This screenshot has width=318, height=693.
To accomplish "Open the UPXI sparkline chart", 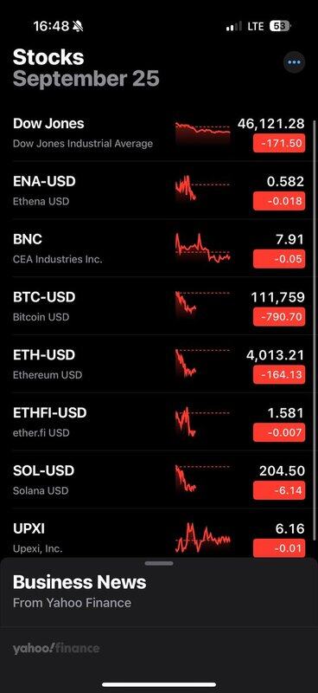I will coord(202,538).
